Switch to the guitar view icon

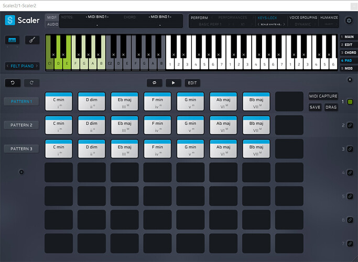32,40
